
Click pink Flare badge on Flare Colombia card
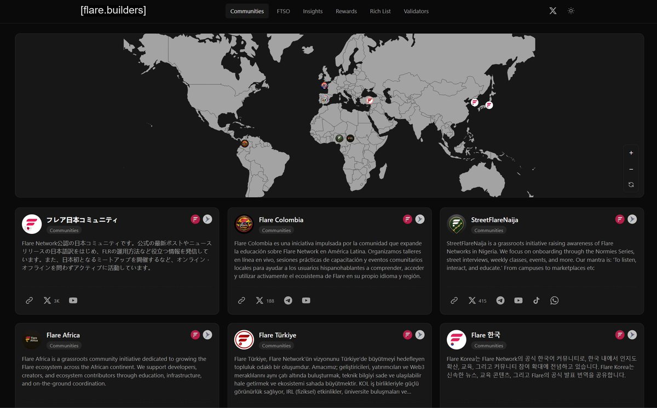pyautogui.click(x=408, y=219)
